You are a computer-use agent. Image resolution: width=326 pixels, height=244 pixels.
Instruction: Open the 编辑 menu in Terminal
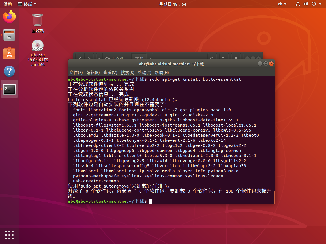(93, 73)
